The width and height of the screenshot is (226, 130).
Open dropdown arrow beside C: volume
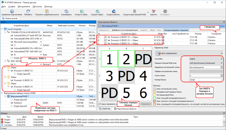click(41, 45)
